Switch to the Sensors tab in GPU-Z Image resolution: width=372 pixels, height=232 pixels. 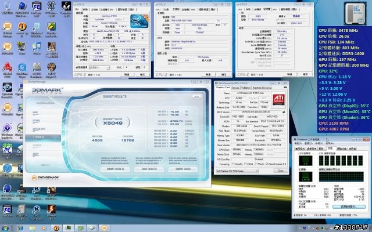point(235,88)
